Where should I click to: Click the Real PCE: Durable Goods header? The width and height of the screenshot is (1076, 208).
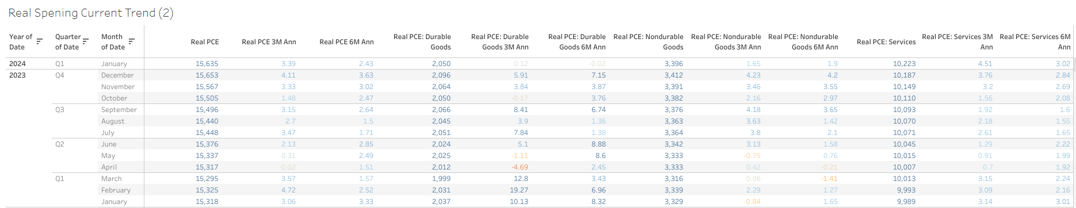(422, 42)
